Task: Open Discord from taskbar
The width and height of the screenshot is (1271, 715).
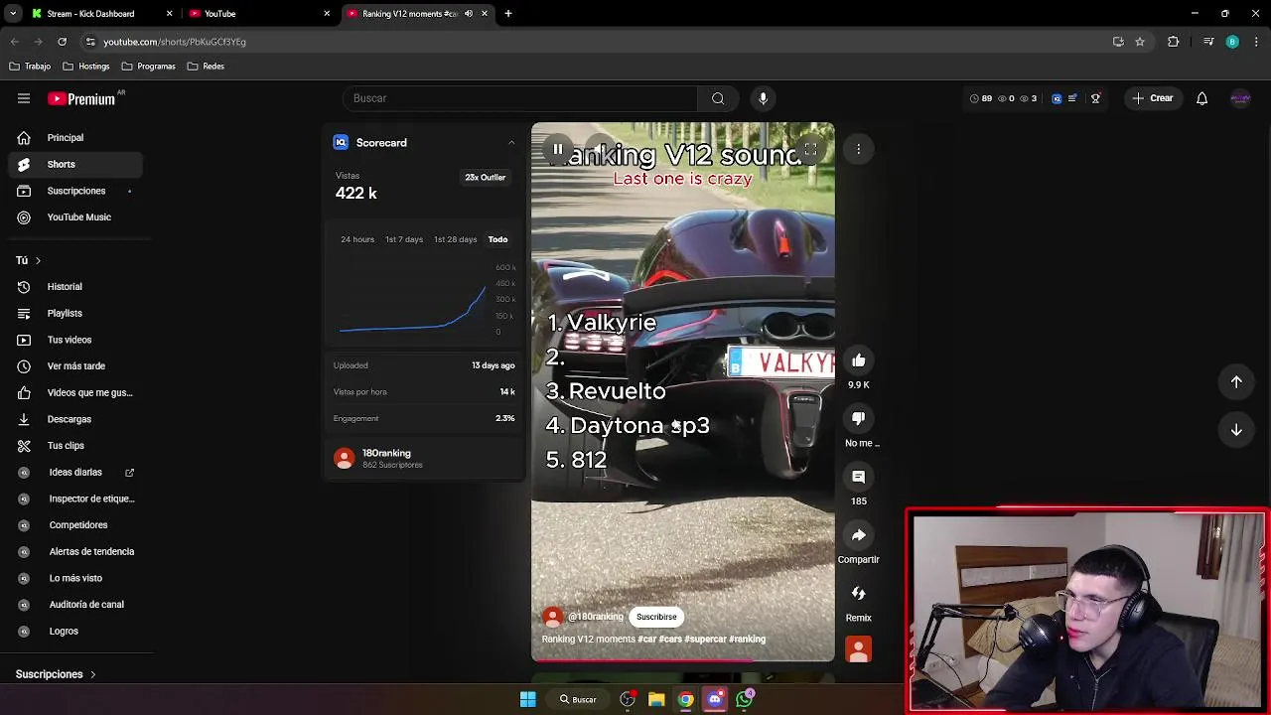Action: [x=715, y=699]
